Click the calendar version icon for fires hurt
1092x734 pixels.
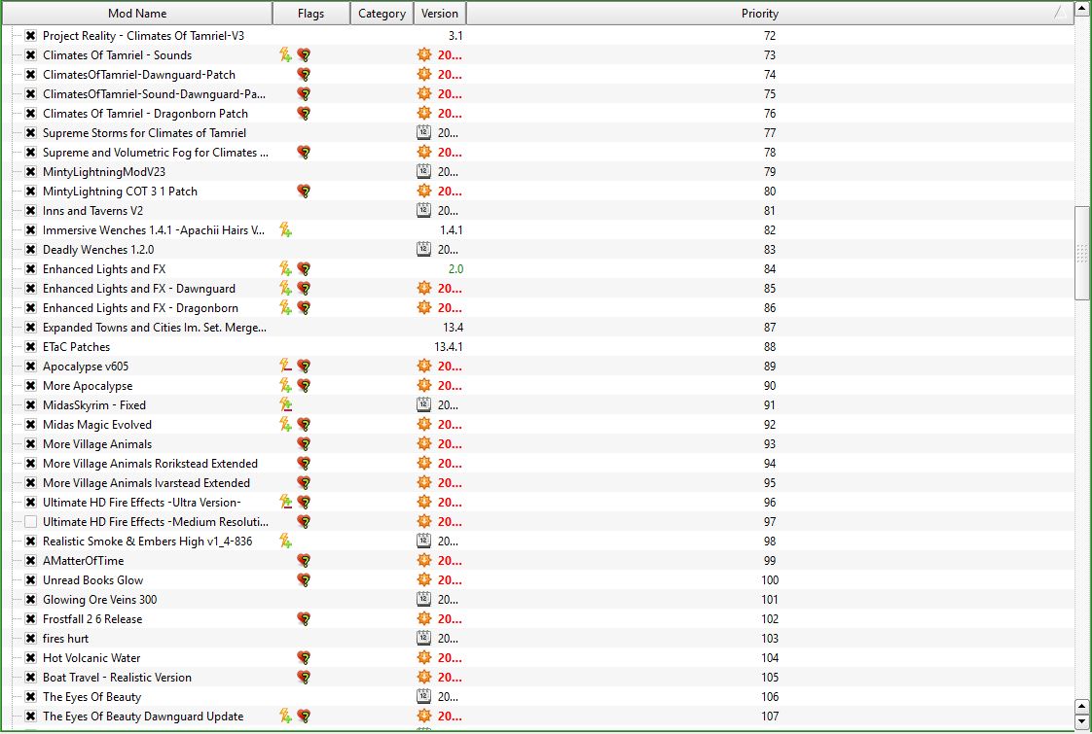point(423,639)
